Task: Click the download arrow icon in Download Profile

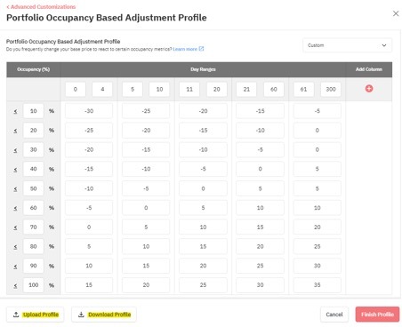Action: [81, 315]
